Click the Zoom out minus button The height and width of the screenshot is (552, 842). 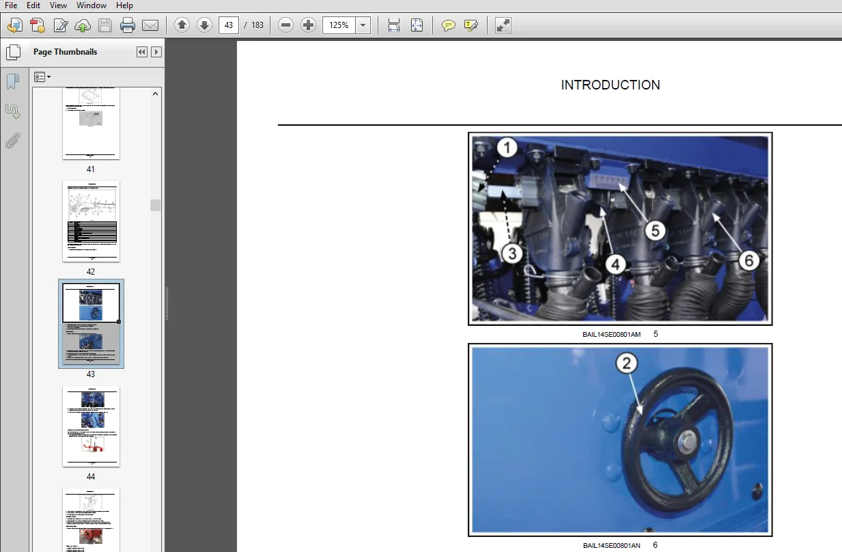click(x=286, y=25)
